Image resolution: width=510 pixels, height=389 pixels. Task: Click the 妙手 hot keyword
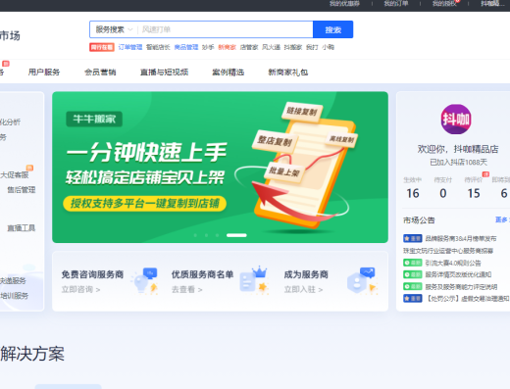208,47
